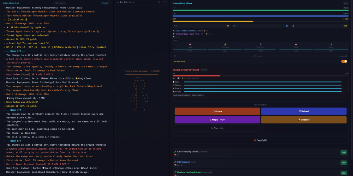Select the Observe action

(304, 120)
